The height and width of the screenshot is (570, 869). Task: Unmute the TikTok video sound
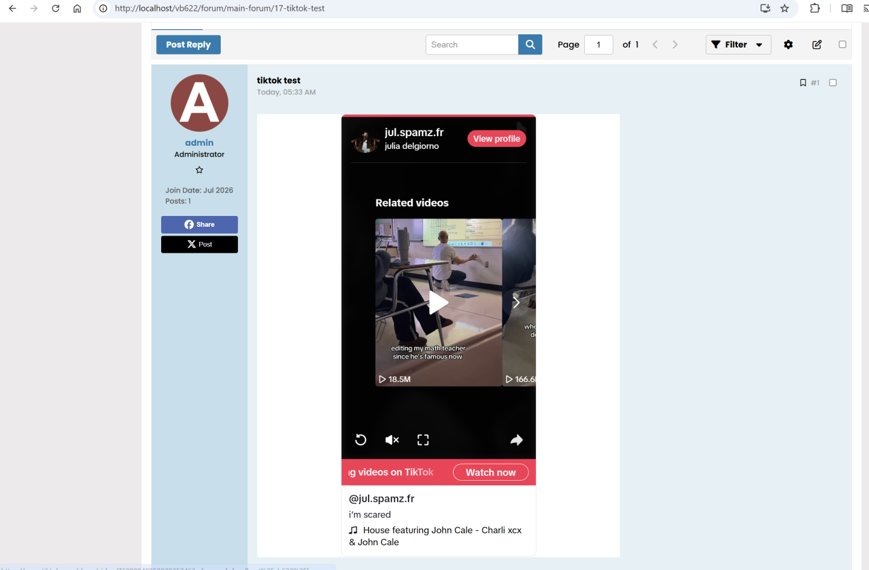tap(392, 440)
